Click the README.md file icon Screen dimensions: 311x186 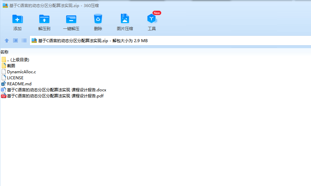click(x=4, y=84)
